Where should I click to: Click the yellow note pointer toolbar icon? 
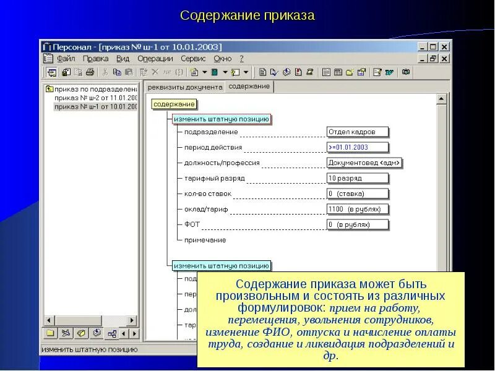point(235,72)
